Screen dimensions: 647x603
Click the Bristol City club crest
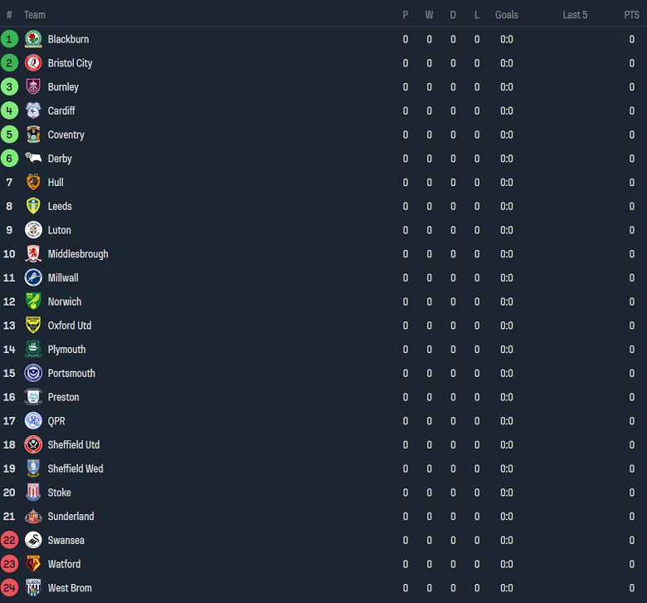point(33,63)
